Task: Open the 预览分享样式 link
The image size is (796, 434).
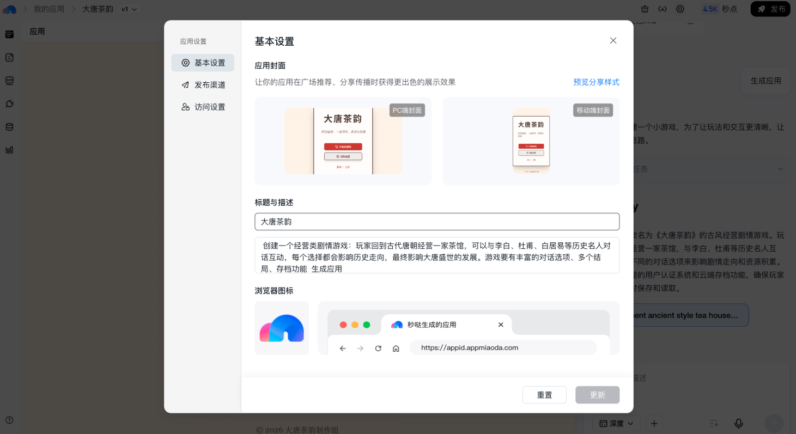Action: click(x=596, y=82)
